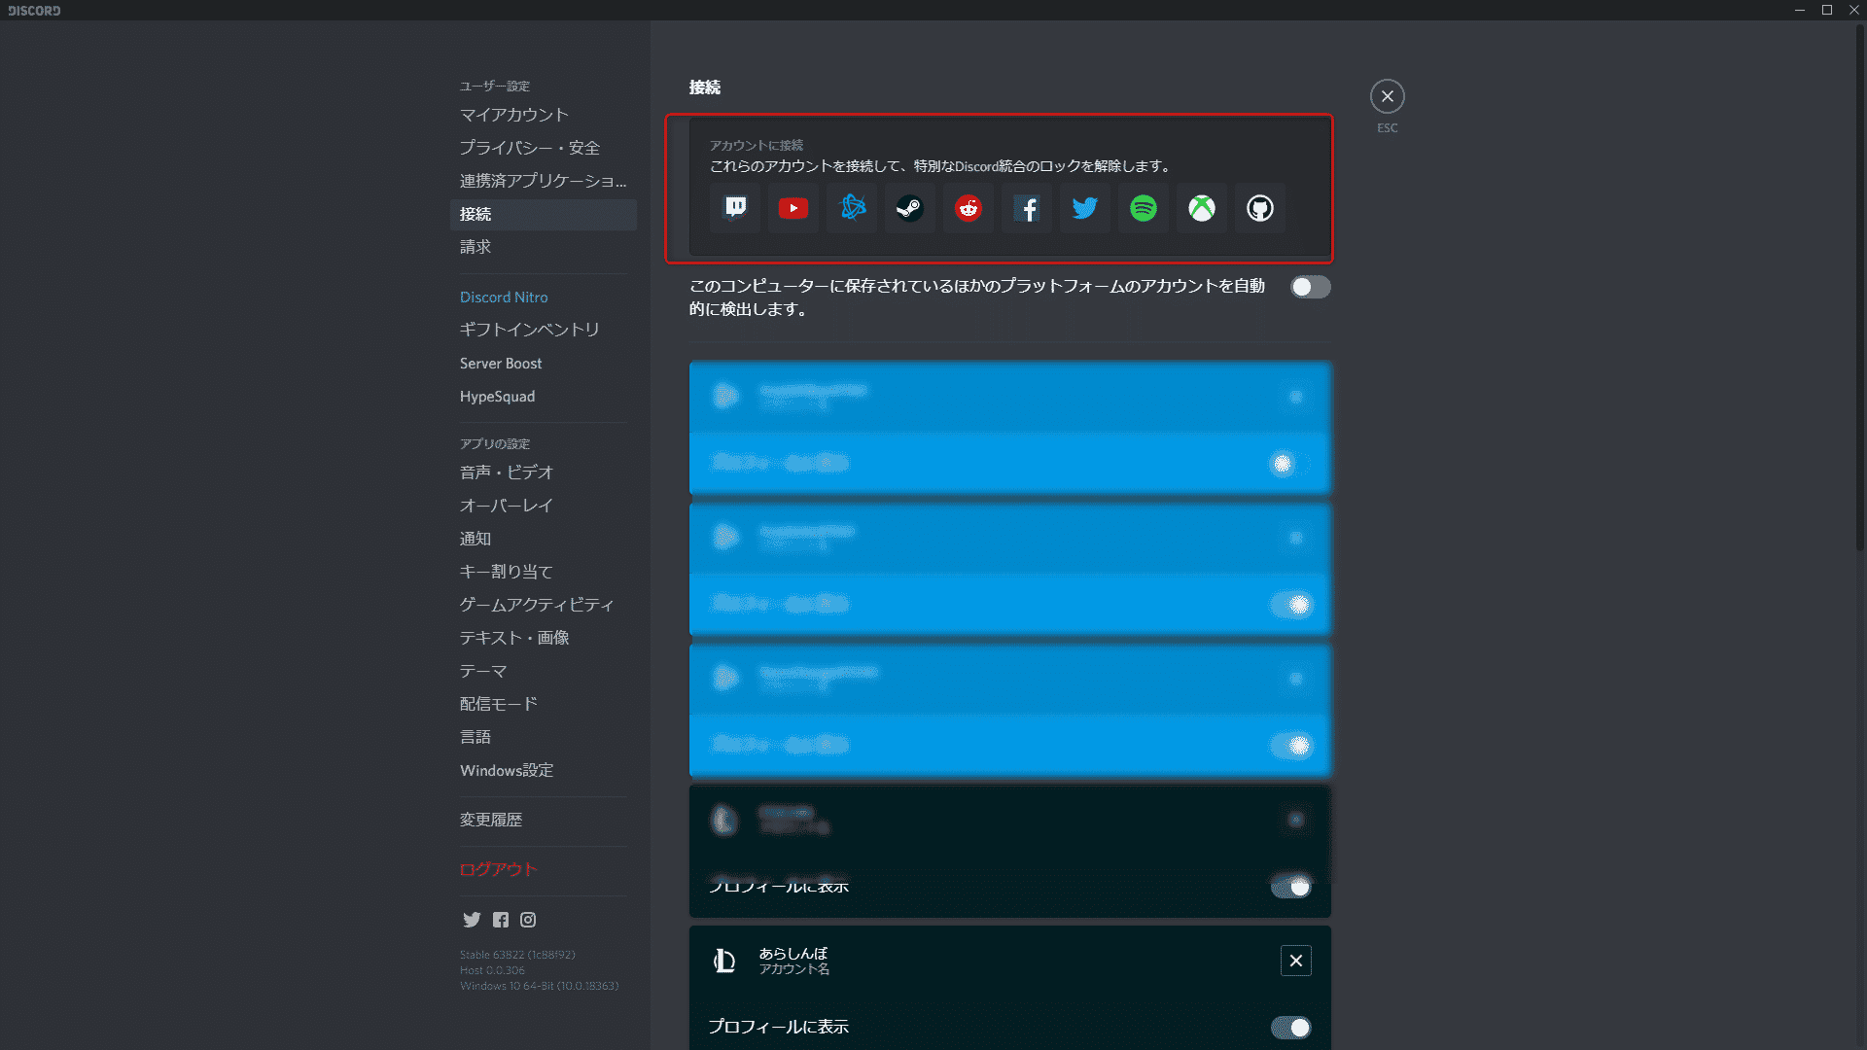
Task: Click the GitHub connection icon
Action: click(x=1258, y=208)
